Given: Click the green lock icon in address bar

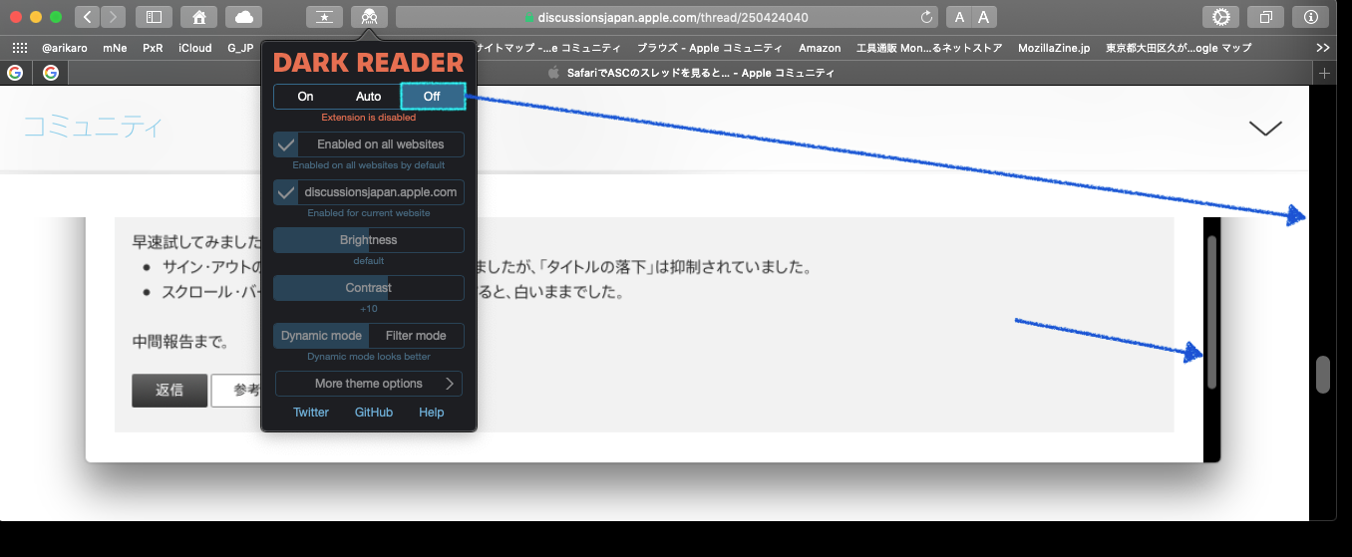Looking at the screenshot, I should point(530,18).
